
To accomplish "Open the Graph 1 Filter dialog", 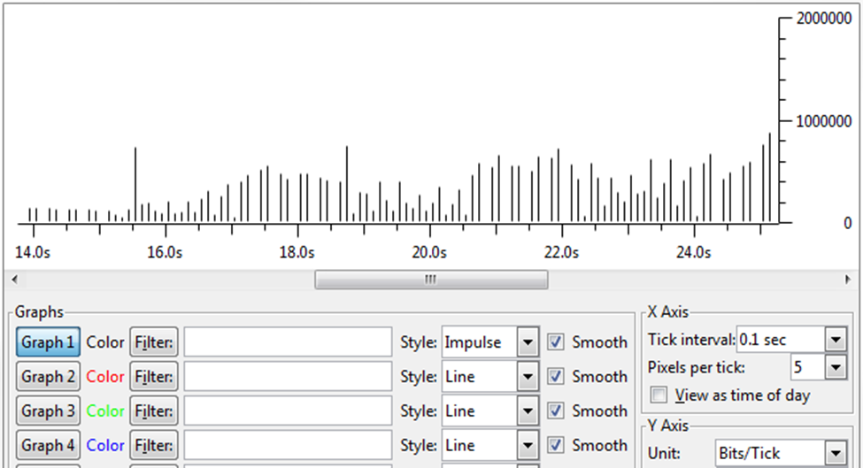I will click(154, 342).
